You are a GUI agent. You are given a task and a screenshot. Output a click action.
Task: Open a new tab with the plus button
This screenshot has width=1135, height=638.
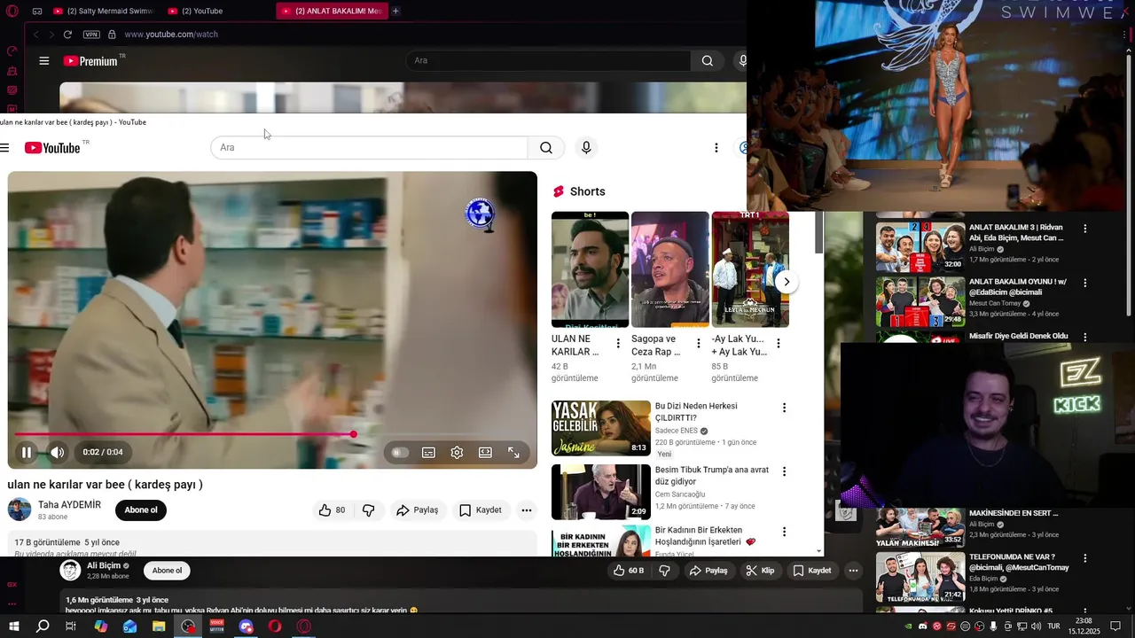coord(395,11)
